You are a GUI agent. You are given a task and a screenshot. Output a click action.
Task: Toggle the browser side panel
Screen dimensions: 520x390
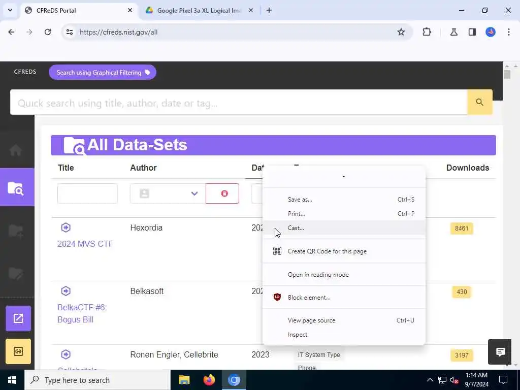472,32
